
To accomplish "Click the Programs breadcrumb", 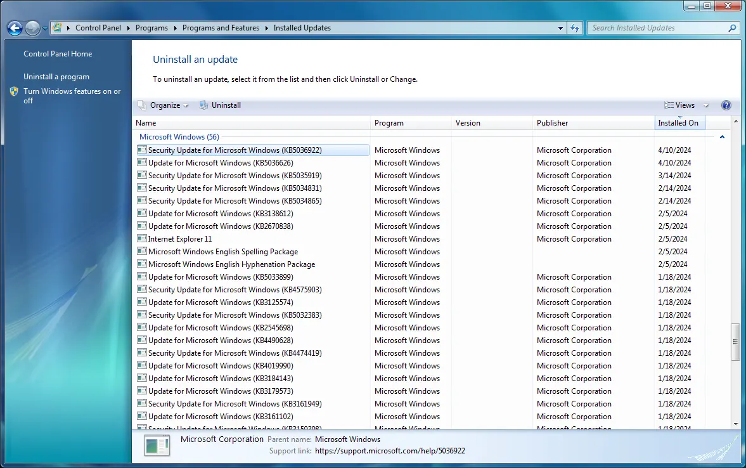I will (151, 28).
